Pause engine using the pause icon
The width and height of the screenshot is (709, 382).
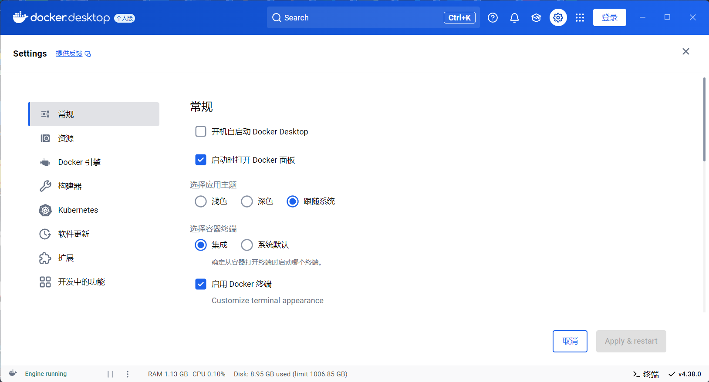110,374
